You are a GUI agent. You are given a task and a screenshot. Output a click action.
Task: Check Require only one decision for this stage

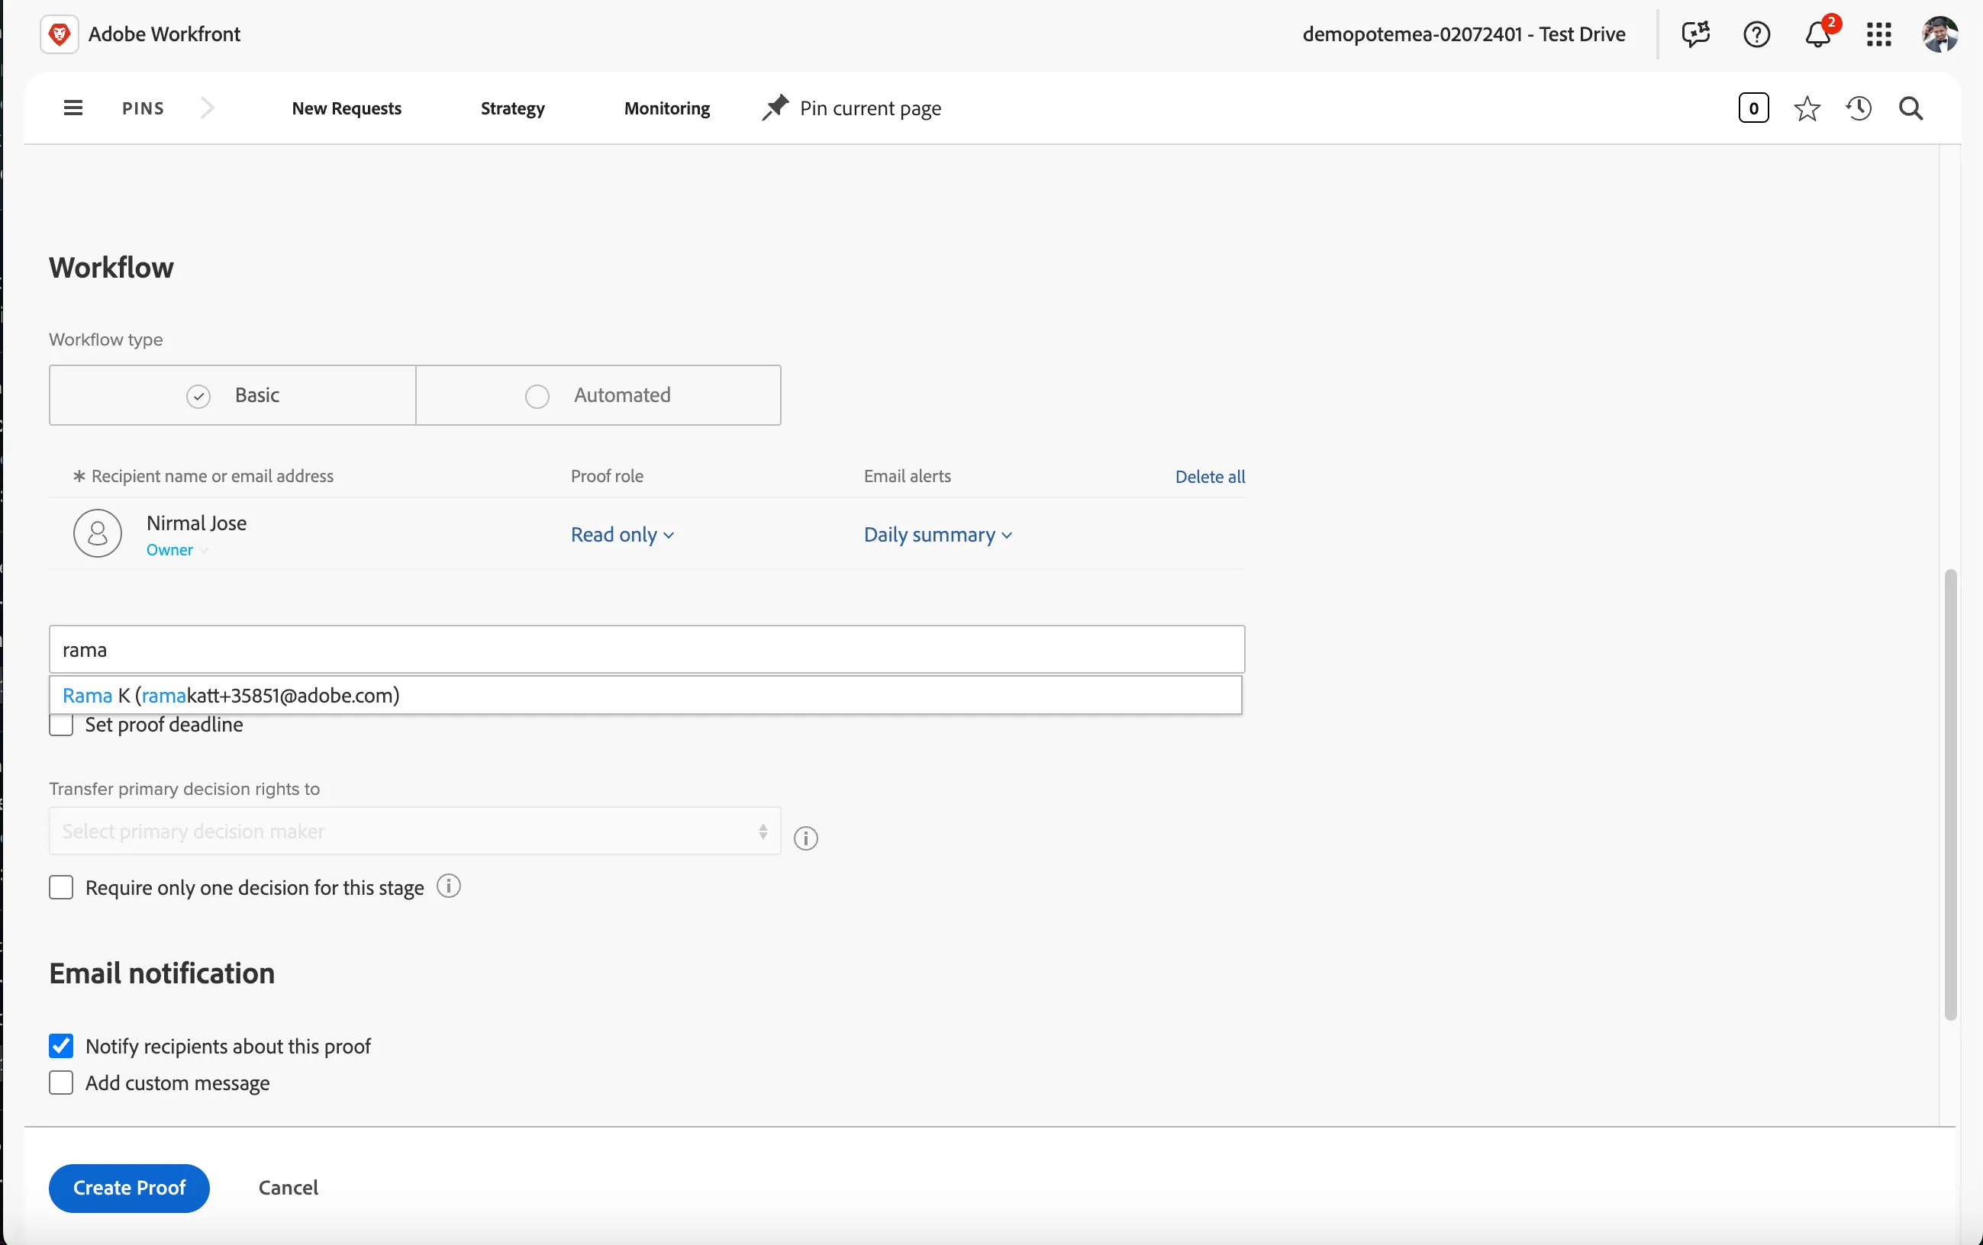pyautogui.click(x=61, y=888)
